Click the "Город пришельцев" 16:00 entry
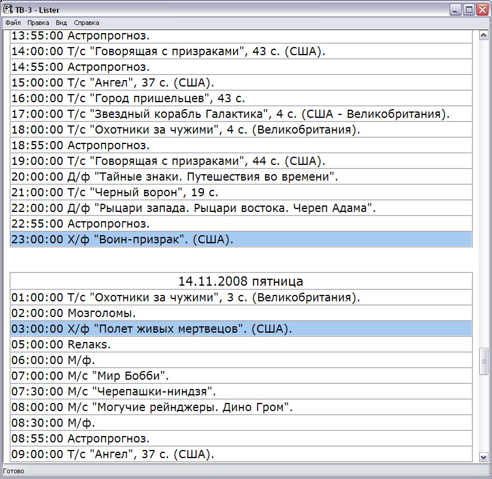The width and height of the screenshot is (492, 479). click(x=128, y=98)
